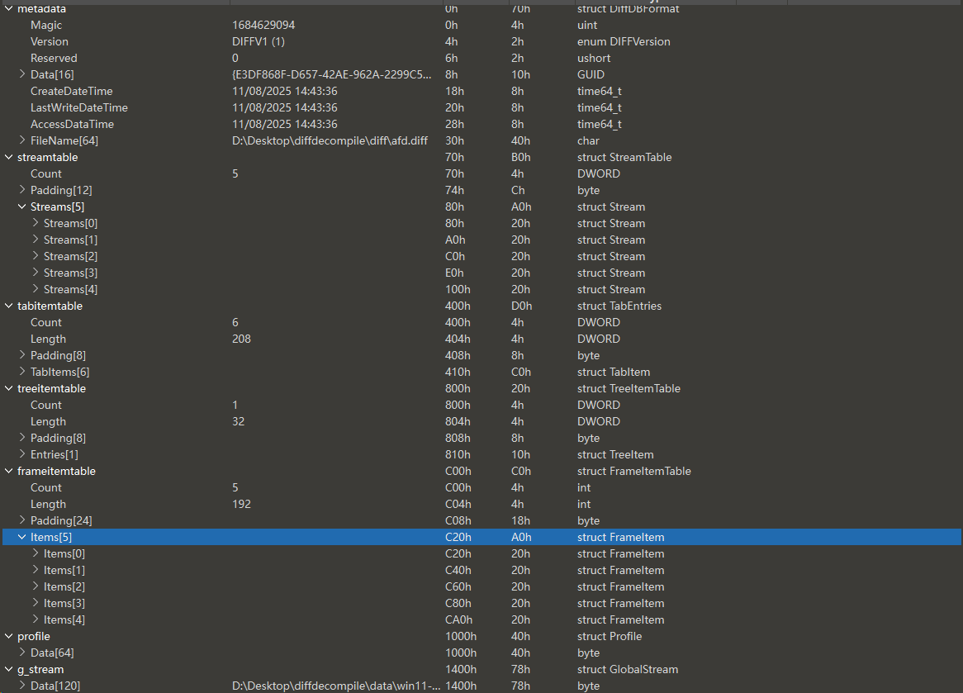Expand Entries[1] under treeitemtable

22,454
